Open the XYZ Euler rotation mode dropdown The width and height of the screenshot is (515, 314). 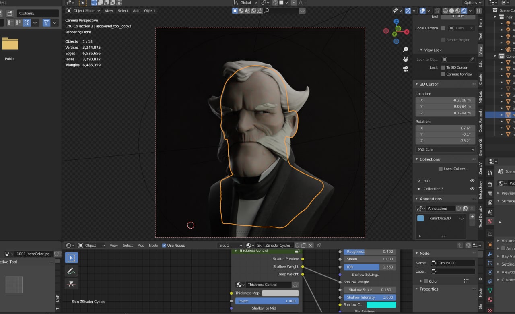click(445, 149)
